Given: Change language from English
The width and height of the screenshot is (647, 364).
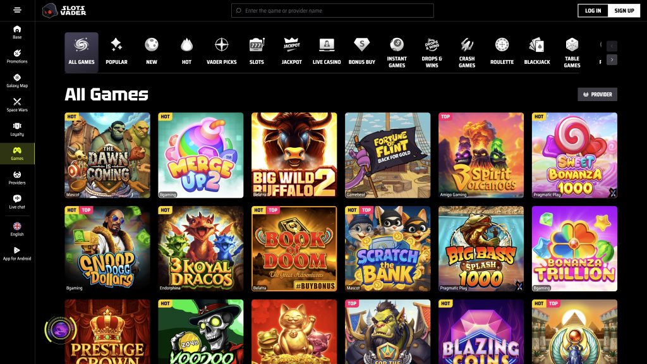Looking at the screenshot, I should click(16, 229).
